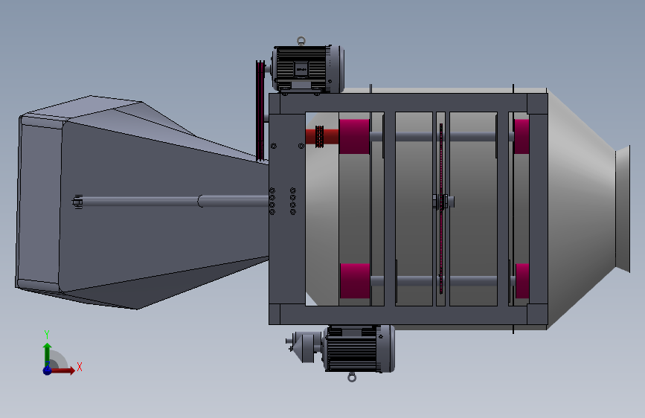Click the blue Z axis ball of the triad
The width and height of the screenshot is (645, 418).
pos(48,370)
